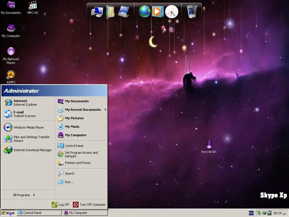The width and height of the screenshot is (289, 217).
Task: Click the orange media player icon in dock
Action: 157,11
